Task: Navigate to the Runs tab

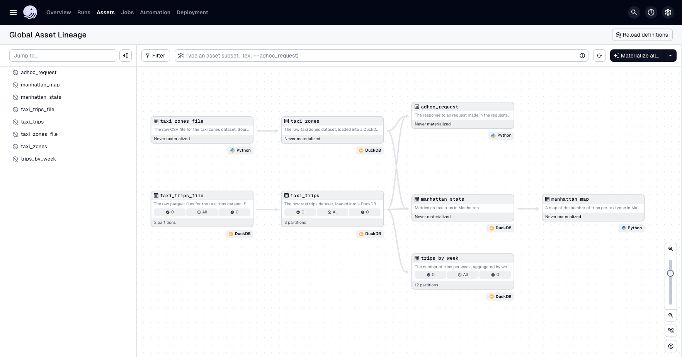Action: pyautogui.click(x=83, y=12)
